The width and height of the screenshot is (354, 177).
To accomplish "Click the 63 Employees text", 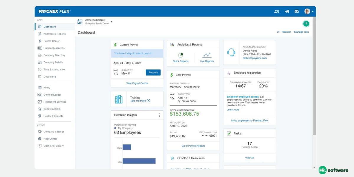I will tap(127, 132).
